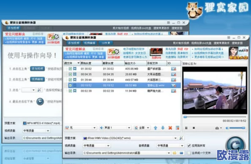251x164 pixels.
Task: Click the wrench icon in wizard step 3
Action: (x=39, y=90)
